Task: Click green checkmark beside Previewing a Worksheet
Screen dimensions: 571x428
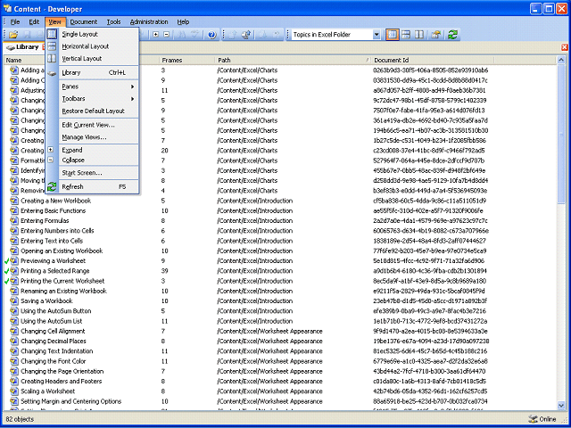Action: pos(6,261)
